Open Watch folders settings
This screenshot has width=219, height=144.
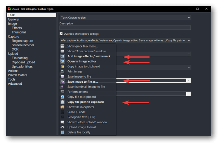click(18, 75)
